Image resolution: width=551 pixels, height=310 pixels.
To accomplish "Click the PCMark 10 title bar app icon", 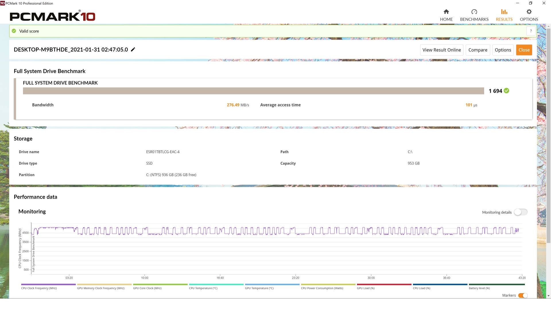I will click(3, 3).
